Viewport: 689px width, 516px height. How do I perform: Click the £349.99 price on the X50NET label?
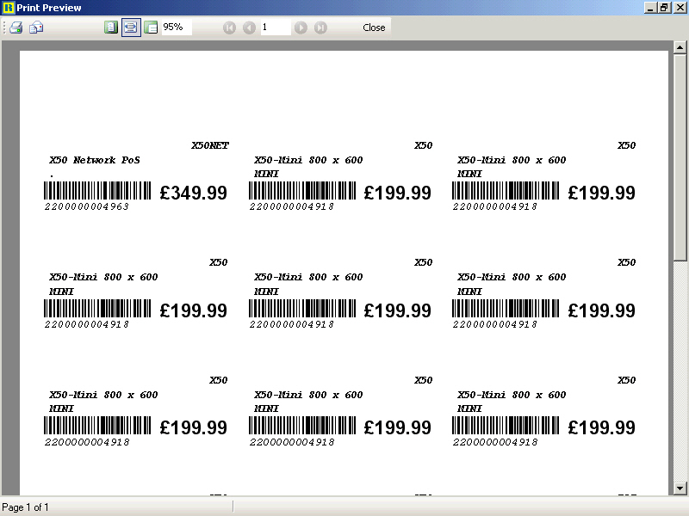tap(194, 193)
